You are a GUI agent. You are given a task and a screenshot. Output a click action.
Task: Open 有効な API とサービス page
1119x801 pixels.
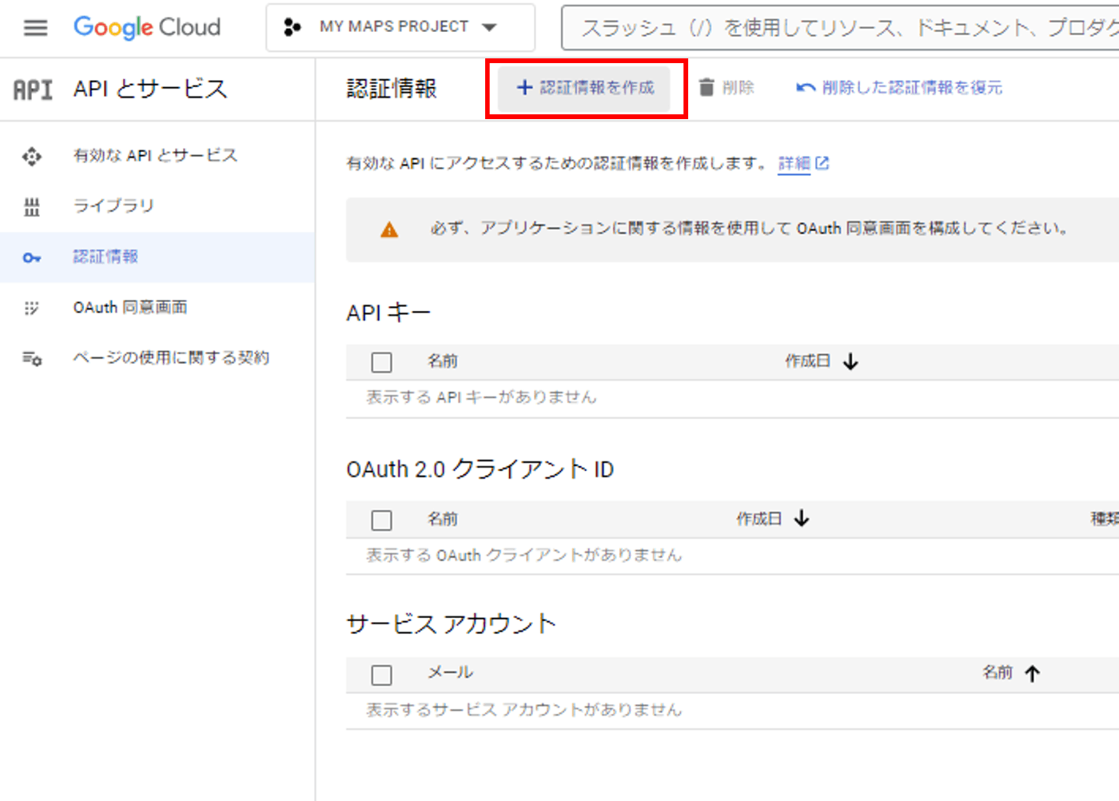click(155, 155)
